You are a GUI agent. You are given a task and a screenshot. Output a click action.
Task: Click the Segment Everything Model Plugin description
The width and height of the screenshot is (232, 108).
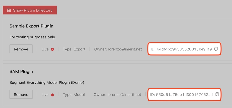pyautogui.click(x=47, y=83)
